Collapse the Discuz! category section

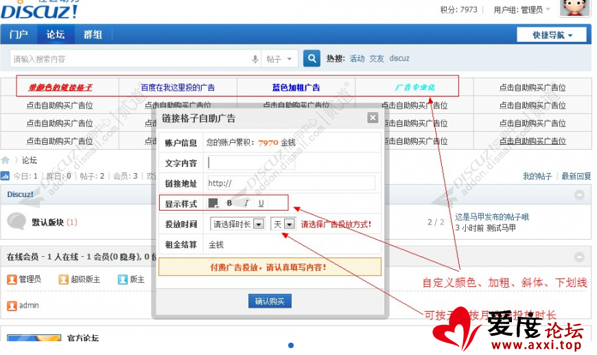579,195
